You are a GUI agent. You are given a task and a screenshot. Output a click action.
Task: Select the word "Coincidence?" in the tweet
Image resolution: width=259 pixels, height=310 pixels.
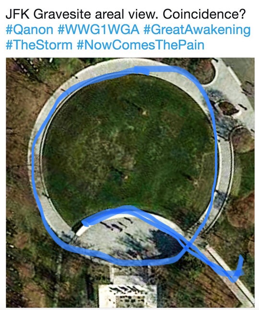(204, 14)
